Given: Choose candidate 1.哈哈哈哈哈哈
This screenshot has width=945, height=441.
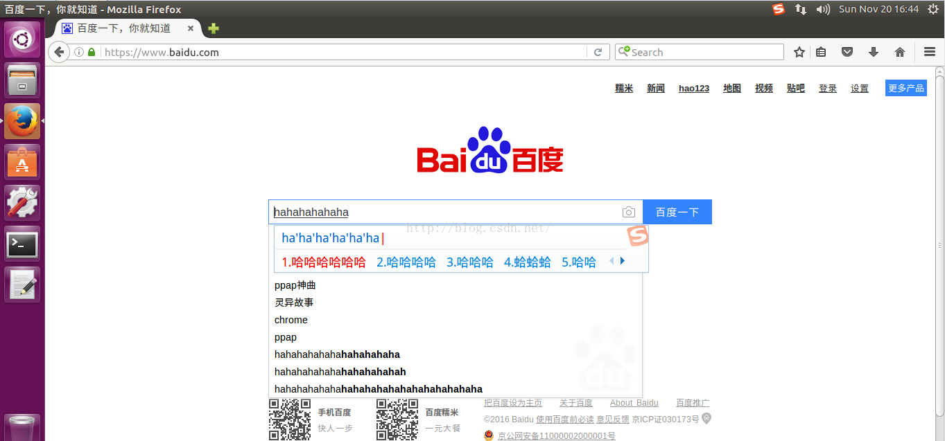Looking at the screenshot, I should [324, 262].
